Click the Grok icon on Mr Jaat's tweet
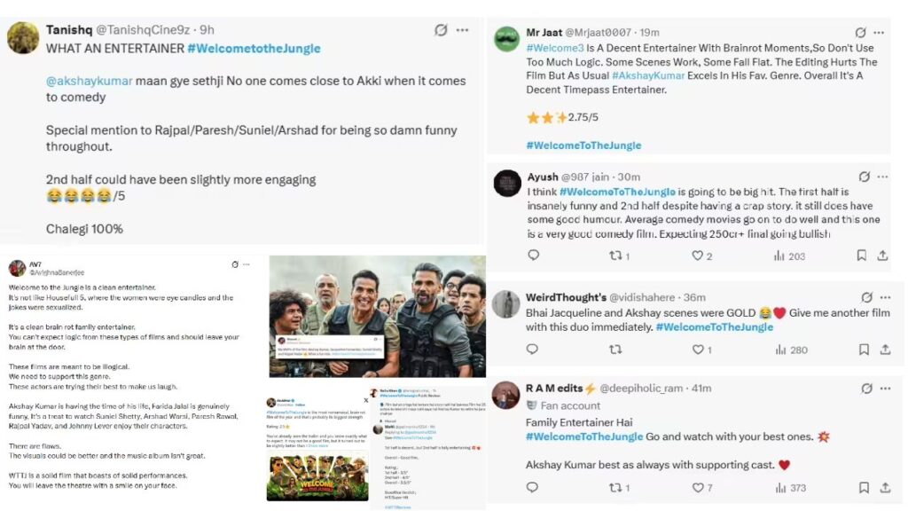This screenshot has height=511, width=908. pyautogui.click(x=860, y=33)
